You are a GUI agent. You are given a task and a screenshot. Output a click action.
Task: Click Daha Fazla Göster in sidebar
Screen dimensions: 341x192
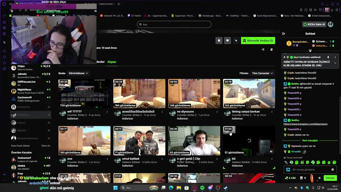pos(21,146)
